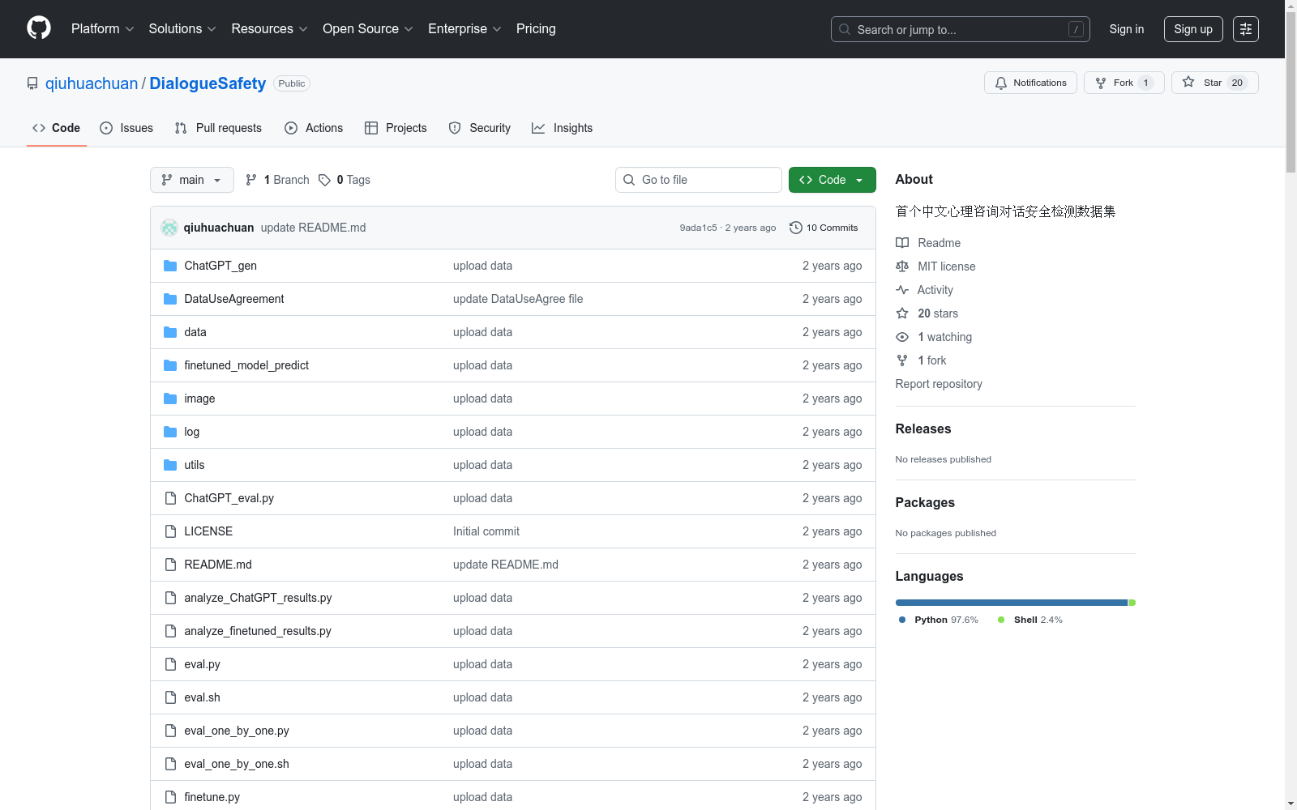The height and width of the screenshot is (810, 1297).
Task: Click the folder icon of the data directory
Action: (170, 332)
